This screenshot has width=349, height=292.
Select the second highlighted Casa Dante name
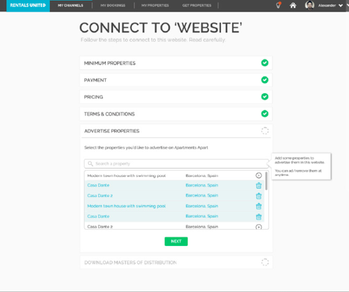tap(98, 216)
